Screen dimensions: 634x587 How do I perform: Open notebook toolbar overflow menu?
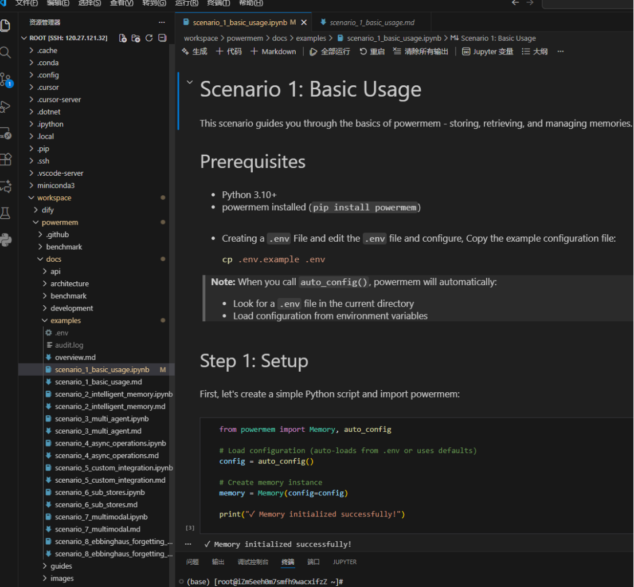[561, 52]
